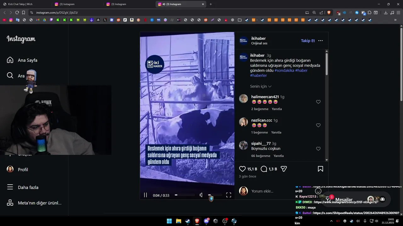Like nazlican.ccc's comment
Screen dimensions: 403x226
click(318, 125)
